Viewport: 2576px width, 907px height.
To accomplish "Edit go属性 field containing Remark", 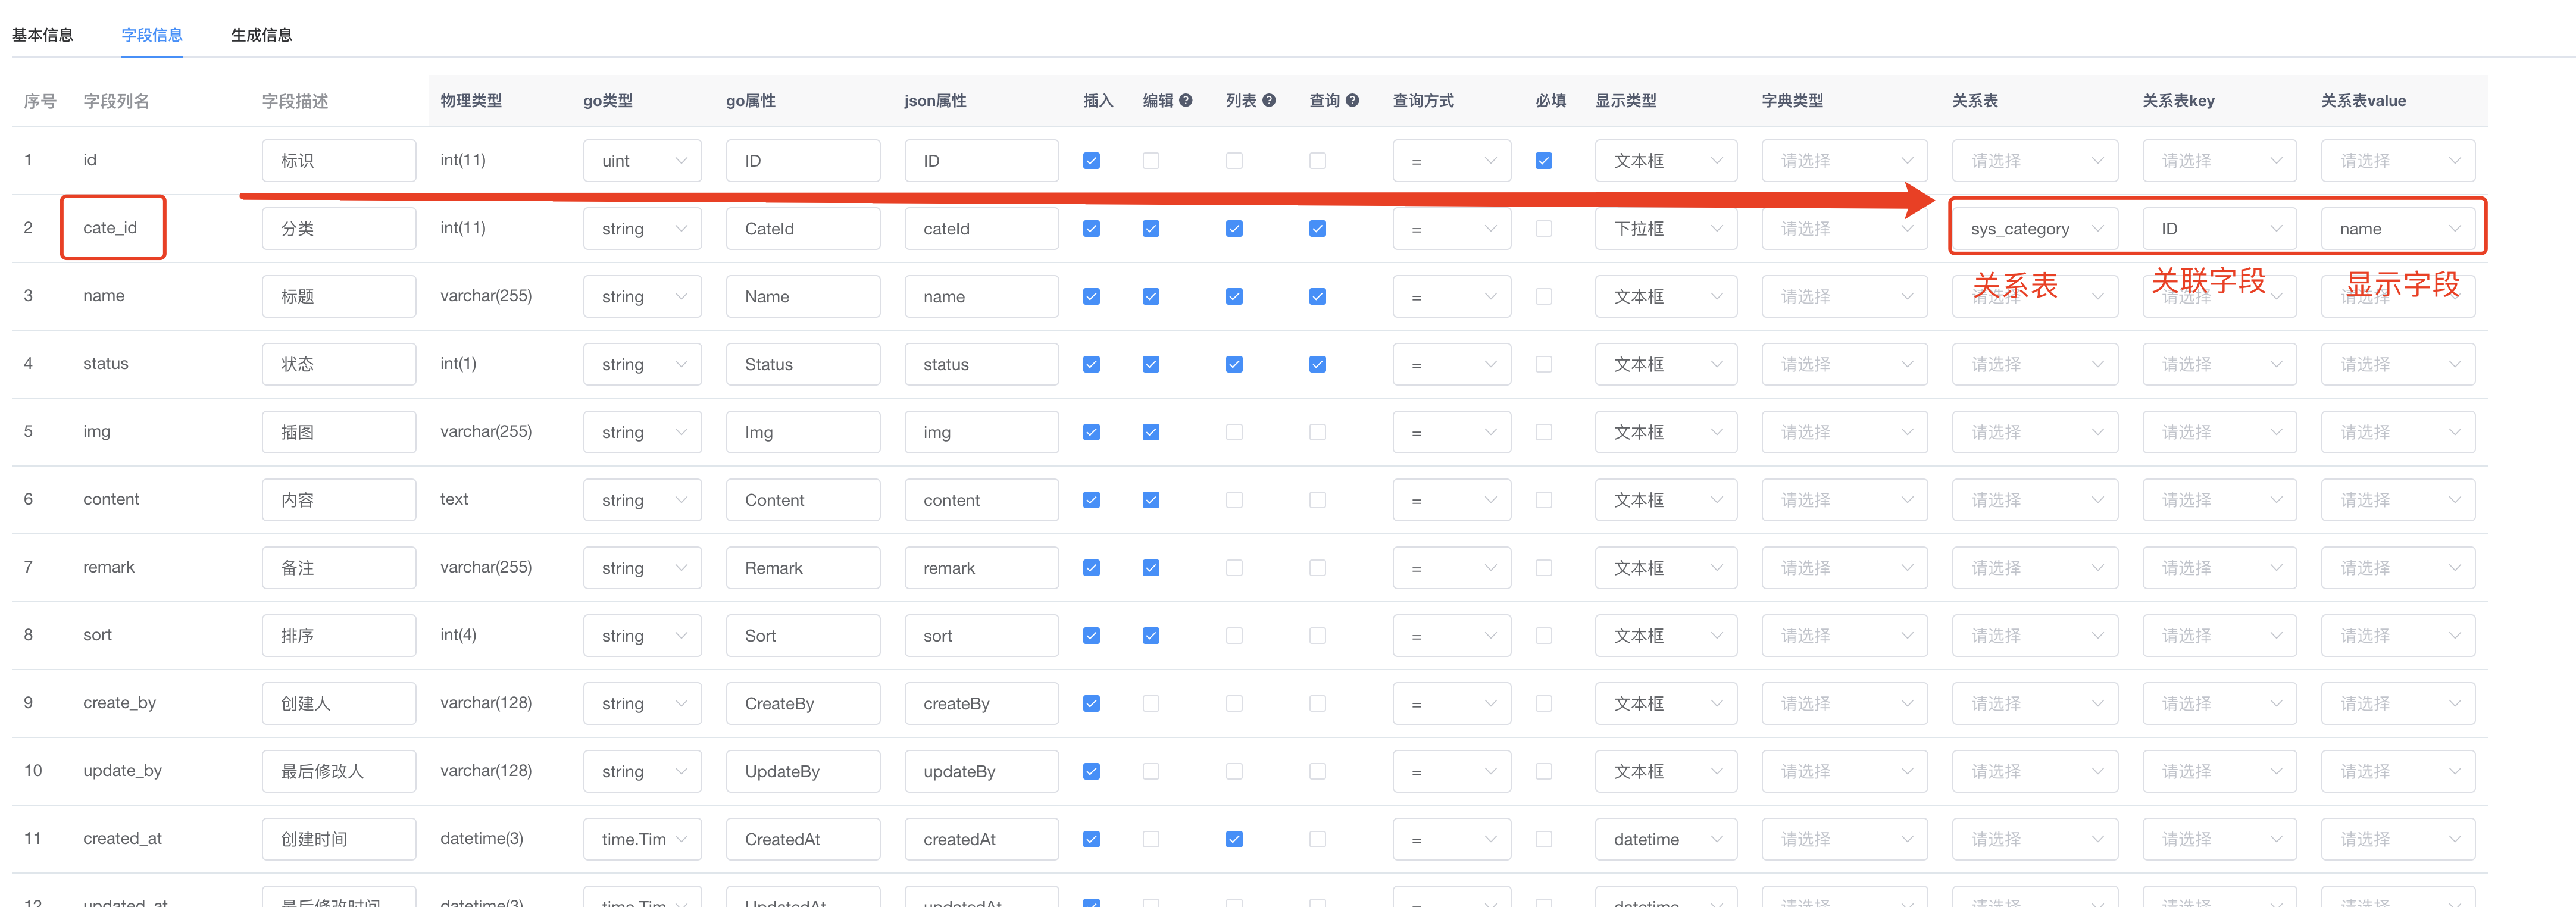I will click(803, 568).
